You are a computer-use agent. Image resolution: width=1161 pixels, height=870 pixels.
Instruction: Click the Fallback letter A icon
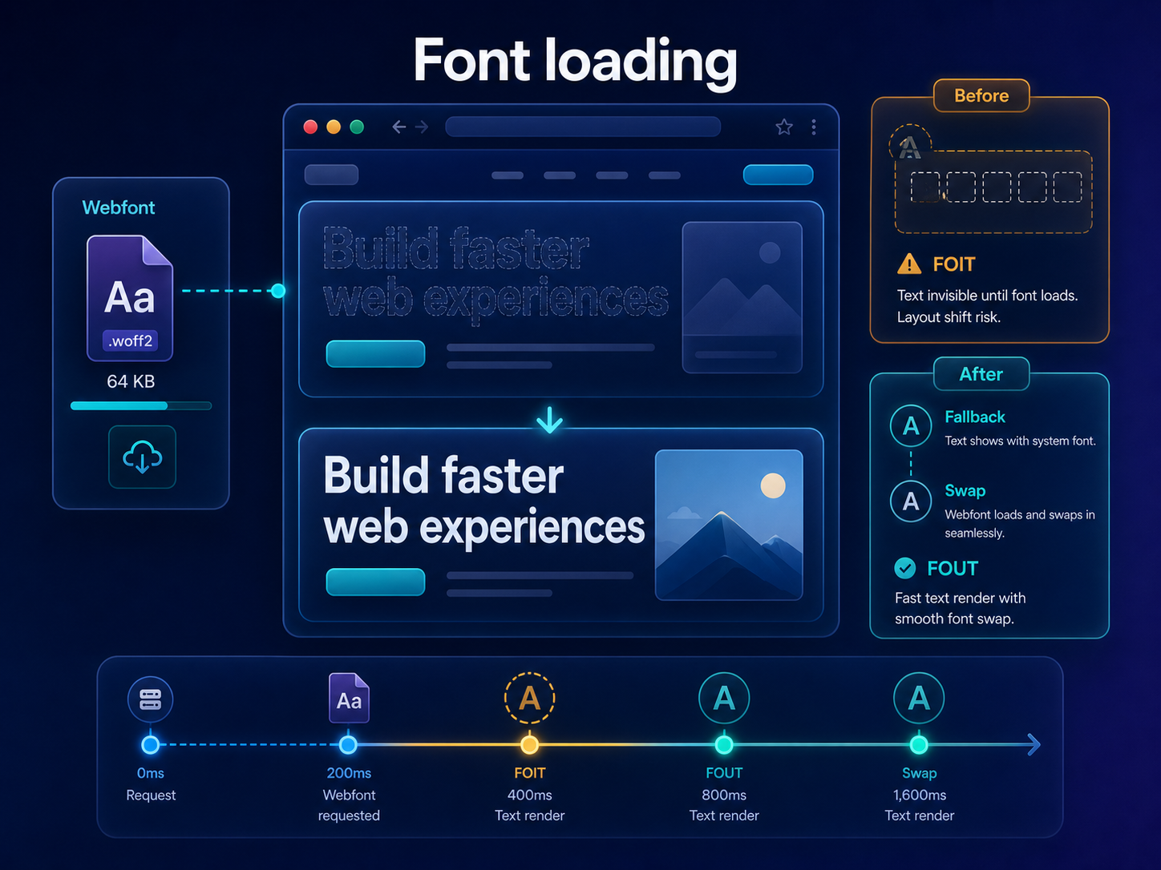point(911,426)
